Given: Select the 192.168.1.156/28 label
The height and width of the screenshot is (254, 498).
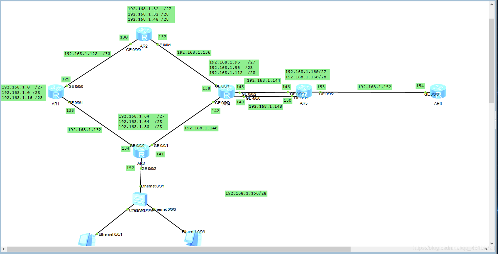Looking at the screenshot, I should coord(246,194).
